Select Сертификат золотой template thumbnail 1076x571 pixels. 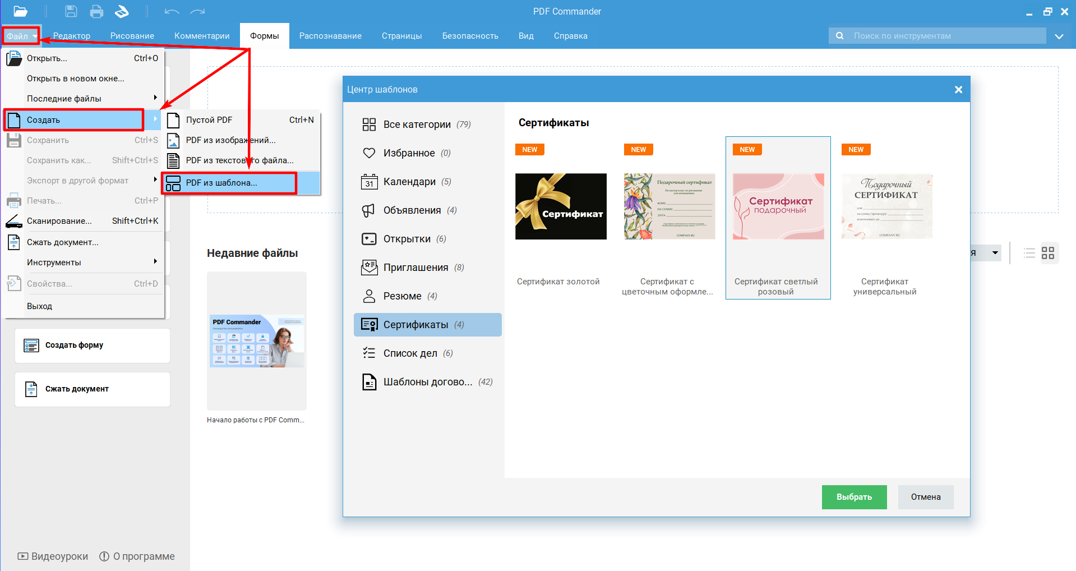coord(561,206)
